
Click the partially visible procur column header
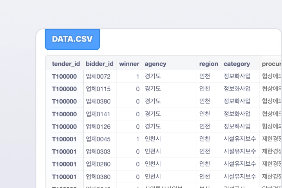tap(271, 64)
